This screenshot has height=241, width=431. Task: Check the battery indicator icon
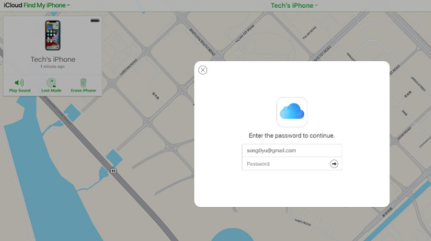click(x=95, y=21)
